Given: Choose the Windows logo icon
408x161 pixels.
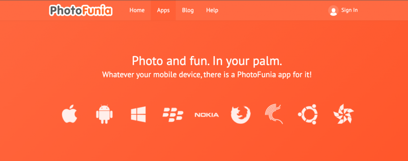Looking at the screenshot, I should [x=138, y=114].
